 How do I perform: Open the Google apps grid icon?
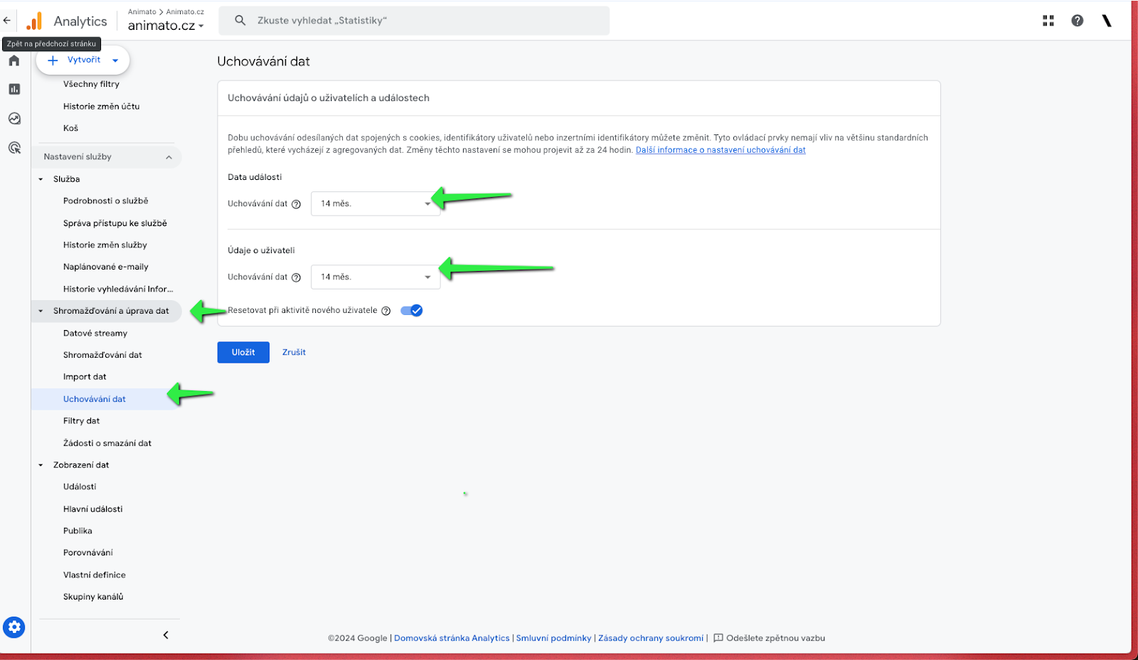coord(1048,21)
